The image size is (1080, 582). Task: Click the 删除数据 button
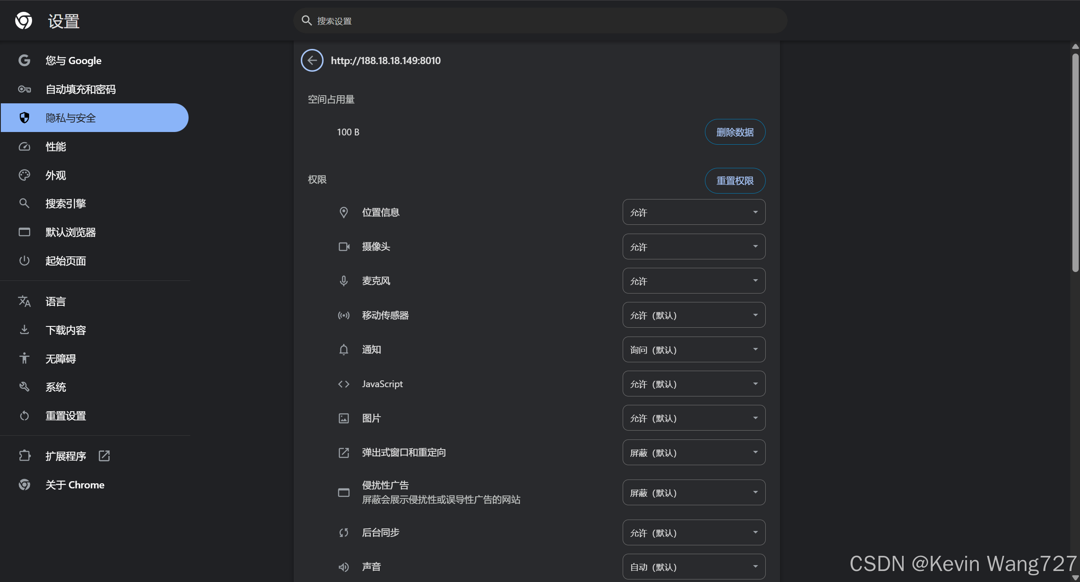(734, 132)
